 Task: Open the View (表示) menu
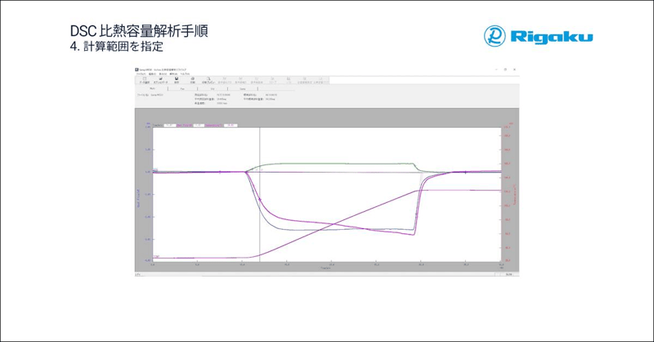[162, 74]
